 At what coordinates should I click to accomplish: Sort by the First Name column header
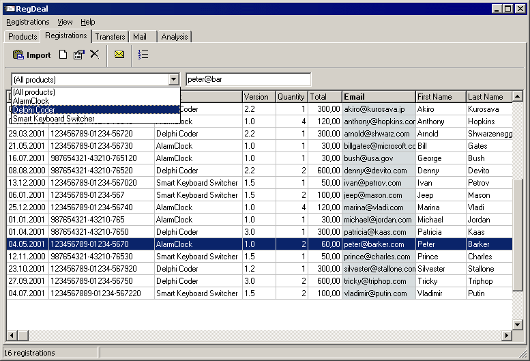tap(441, 97)
